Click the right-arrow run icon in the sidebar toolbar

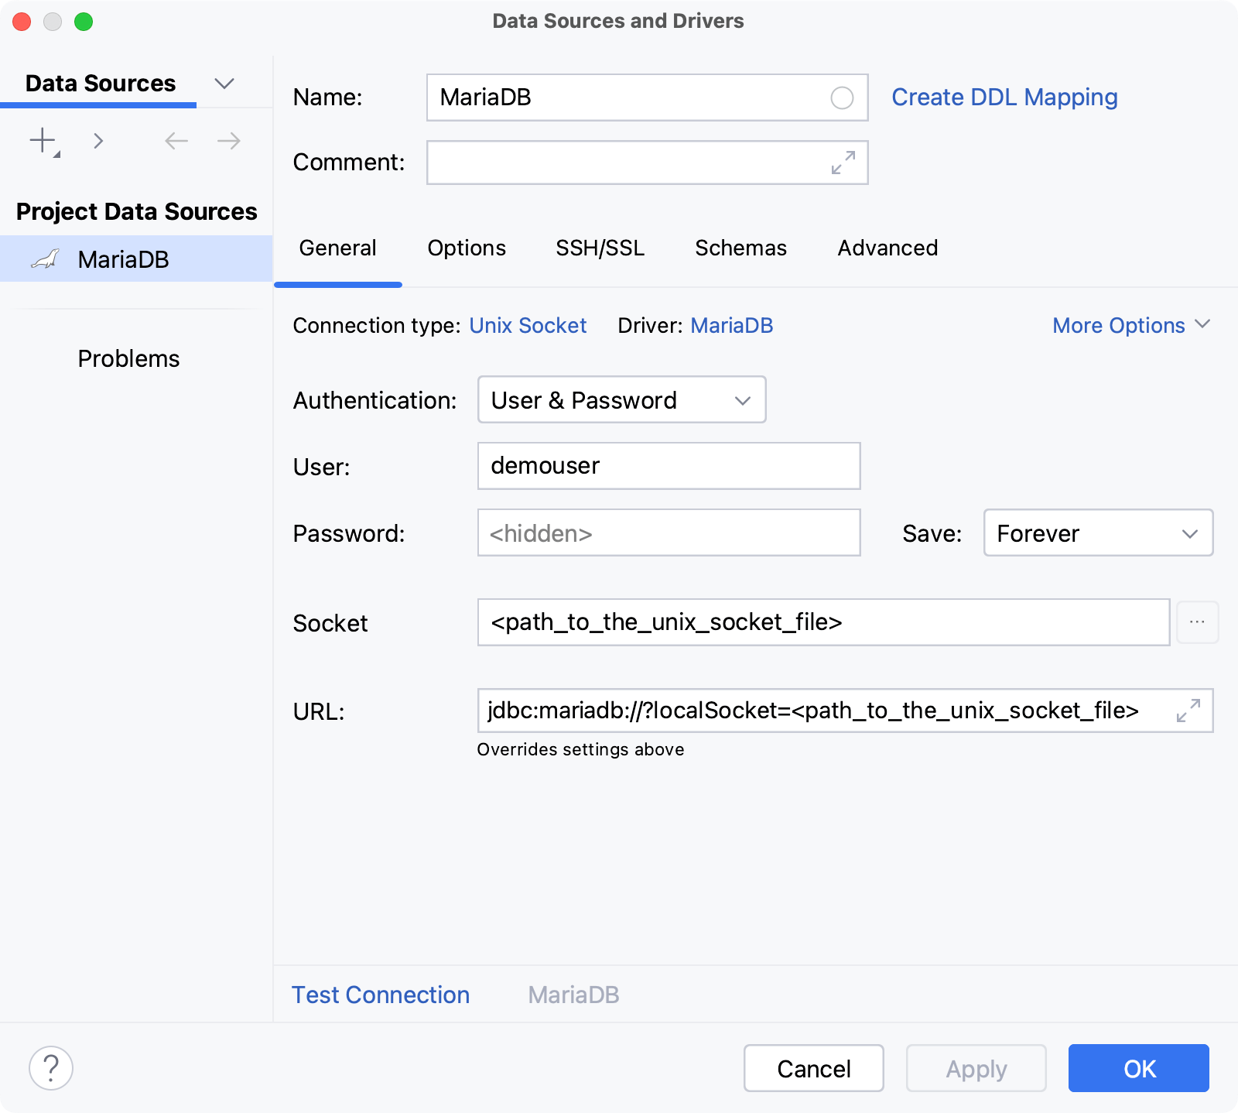coord(98,141)
